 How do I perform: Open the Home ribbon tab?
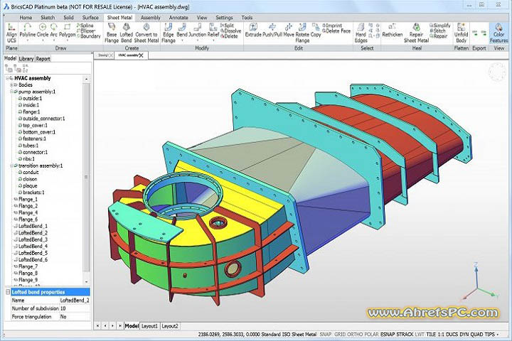(26, 17)
